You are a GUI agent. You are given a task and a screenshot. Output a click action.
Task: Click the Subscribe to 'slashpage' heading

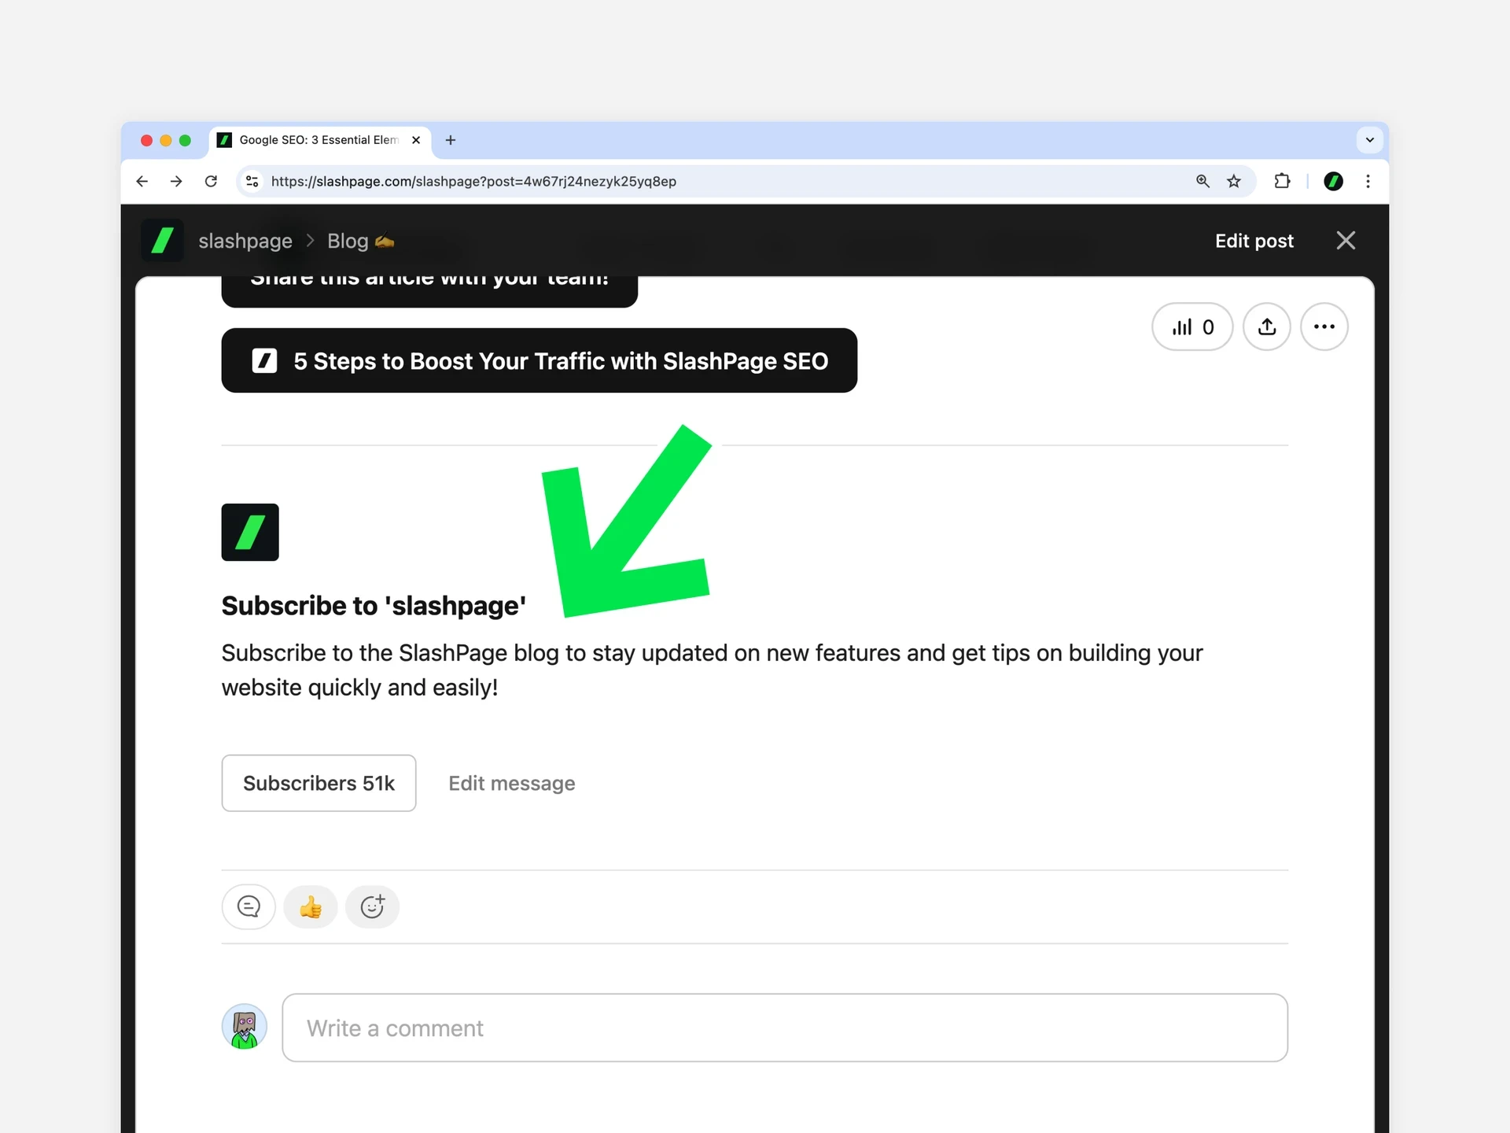click(x=374, y=606)
